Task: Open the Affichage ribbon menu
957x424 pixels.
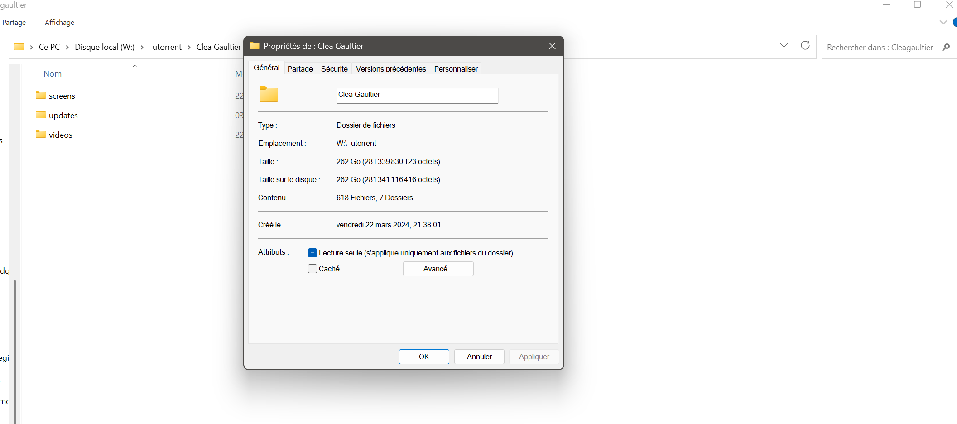Action: (x=59, y=23)
